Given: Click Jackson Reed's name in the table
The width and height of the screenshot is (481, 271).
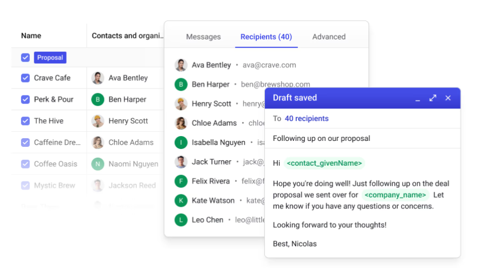Looking at the screenshot, I should (132, 185).
